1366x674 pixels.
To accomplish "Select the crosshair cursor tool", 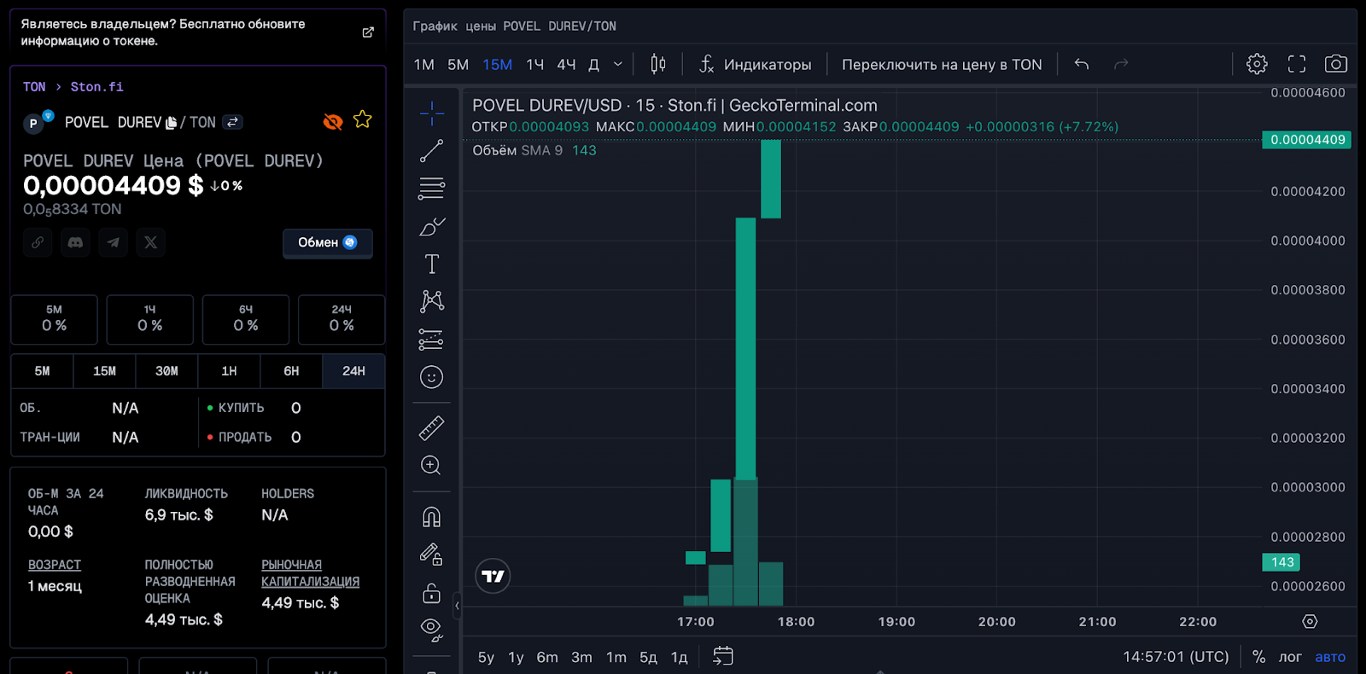I will pyautogui.click(x=432, y=113).
